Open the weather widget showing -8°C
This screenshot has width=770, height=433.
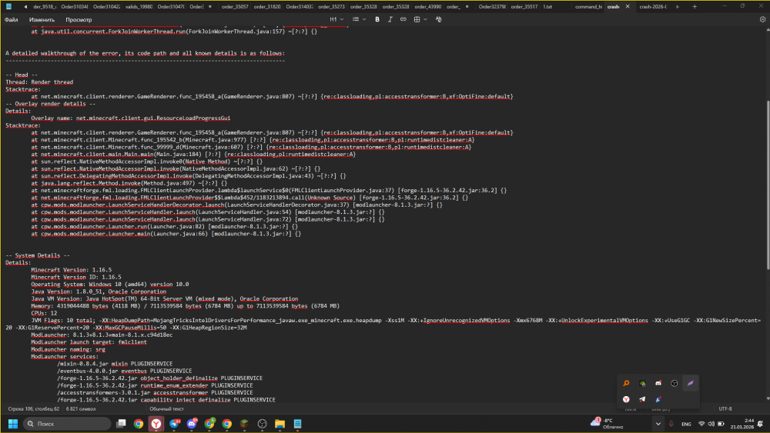click(x=608, y=424)
